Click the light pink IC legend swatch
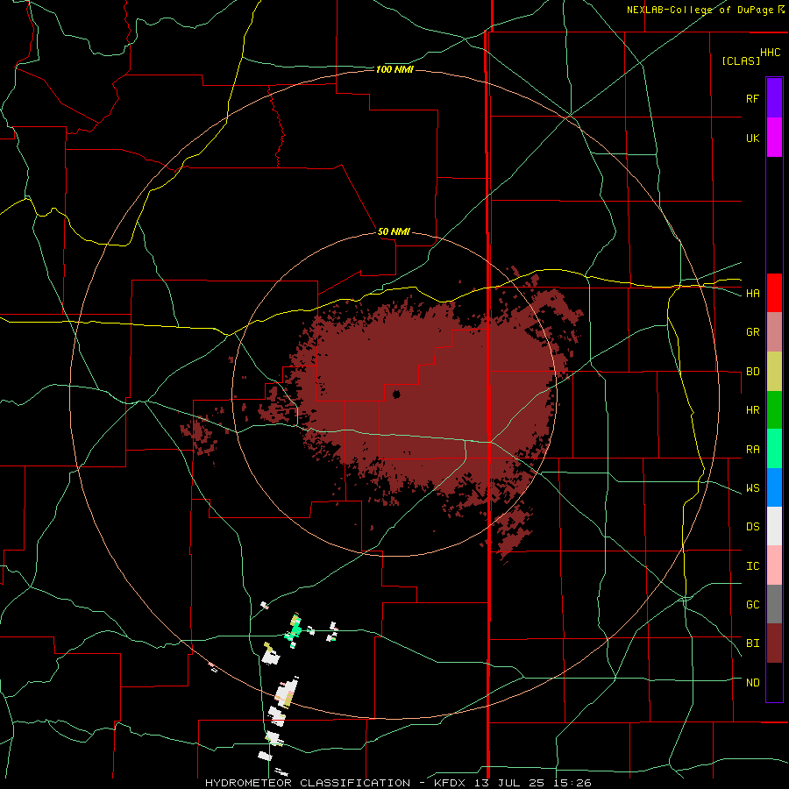 pos(774,565)
